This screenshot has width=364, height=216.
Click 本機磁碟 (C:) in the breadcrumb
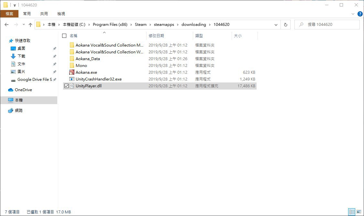(x=74, y=25)
